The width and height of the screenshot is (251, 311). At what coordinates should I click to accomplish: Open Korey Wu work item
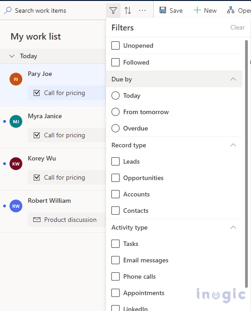pos(53,169)
